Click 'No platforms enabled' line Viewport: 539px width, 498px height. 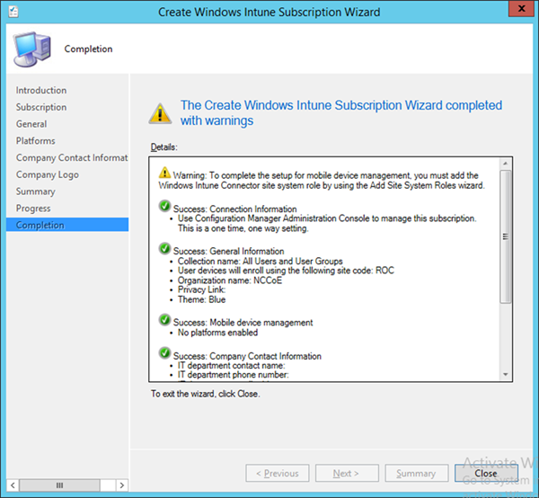point(217,333)
